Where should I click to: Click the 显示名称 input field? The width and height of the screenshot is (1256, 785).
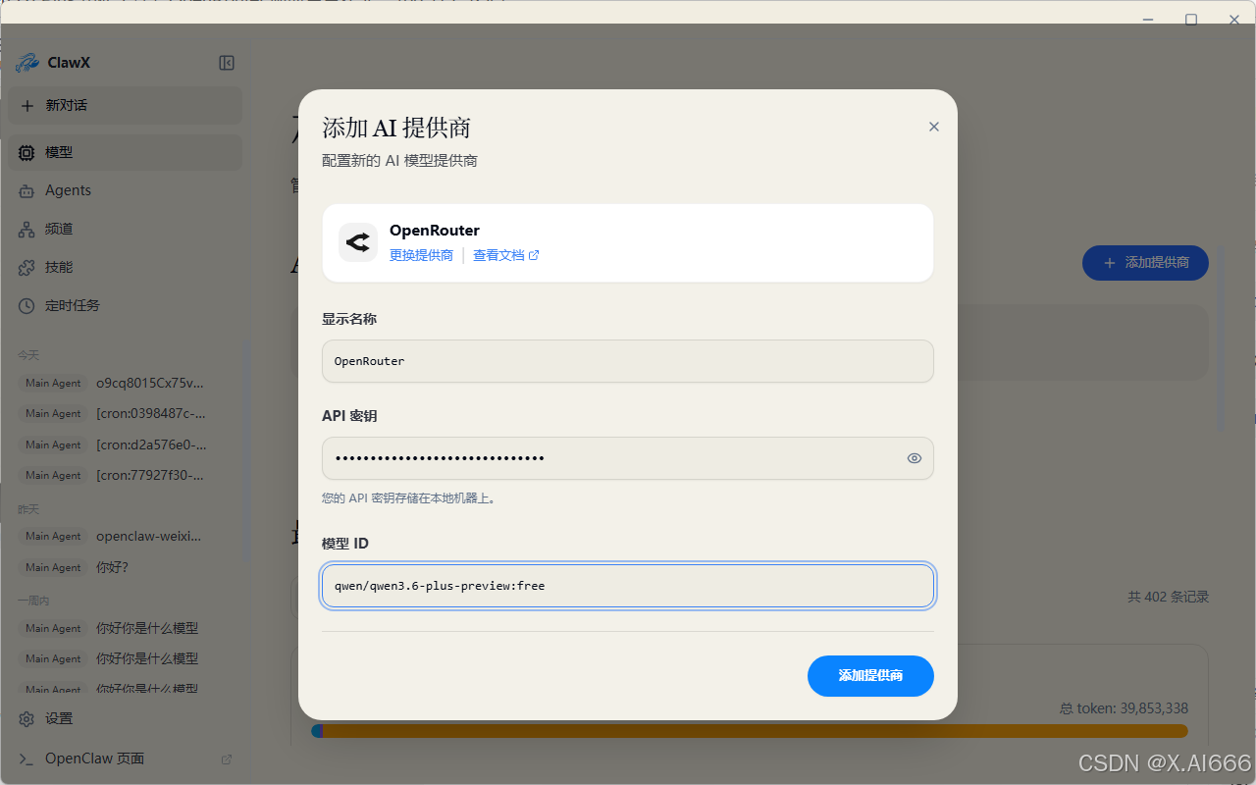point(628,361)
